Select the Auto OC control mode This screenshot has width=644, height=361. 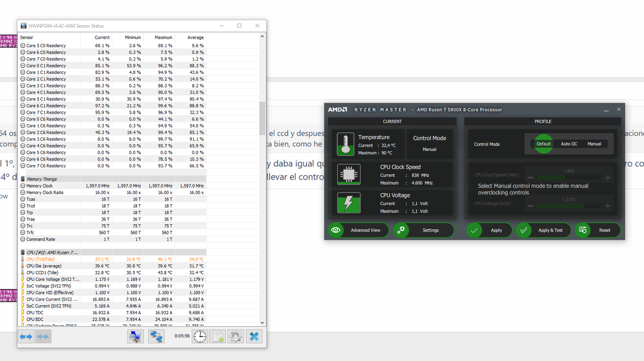[569, 144]
